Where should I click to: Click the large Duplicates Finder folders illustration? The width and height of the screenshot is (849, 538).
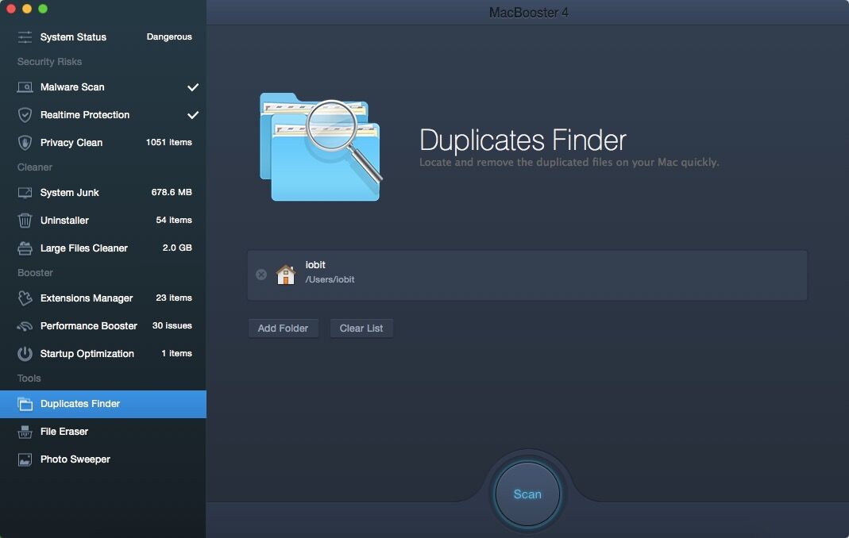pos(321,147)
